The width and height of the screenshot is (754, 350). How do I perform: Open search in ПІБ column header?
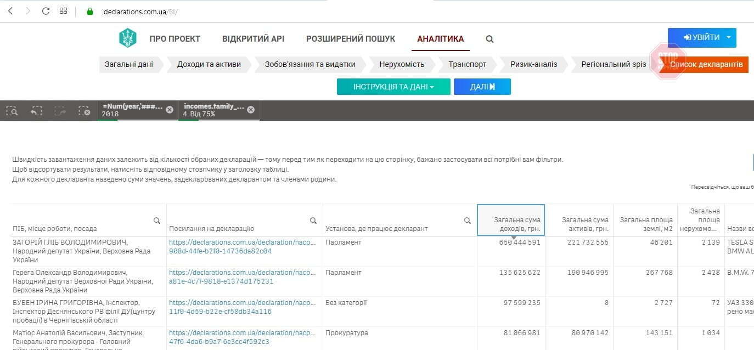pyautogui.click(x=157, y=220)
